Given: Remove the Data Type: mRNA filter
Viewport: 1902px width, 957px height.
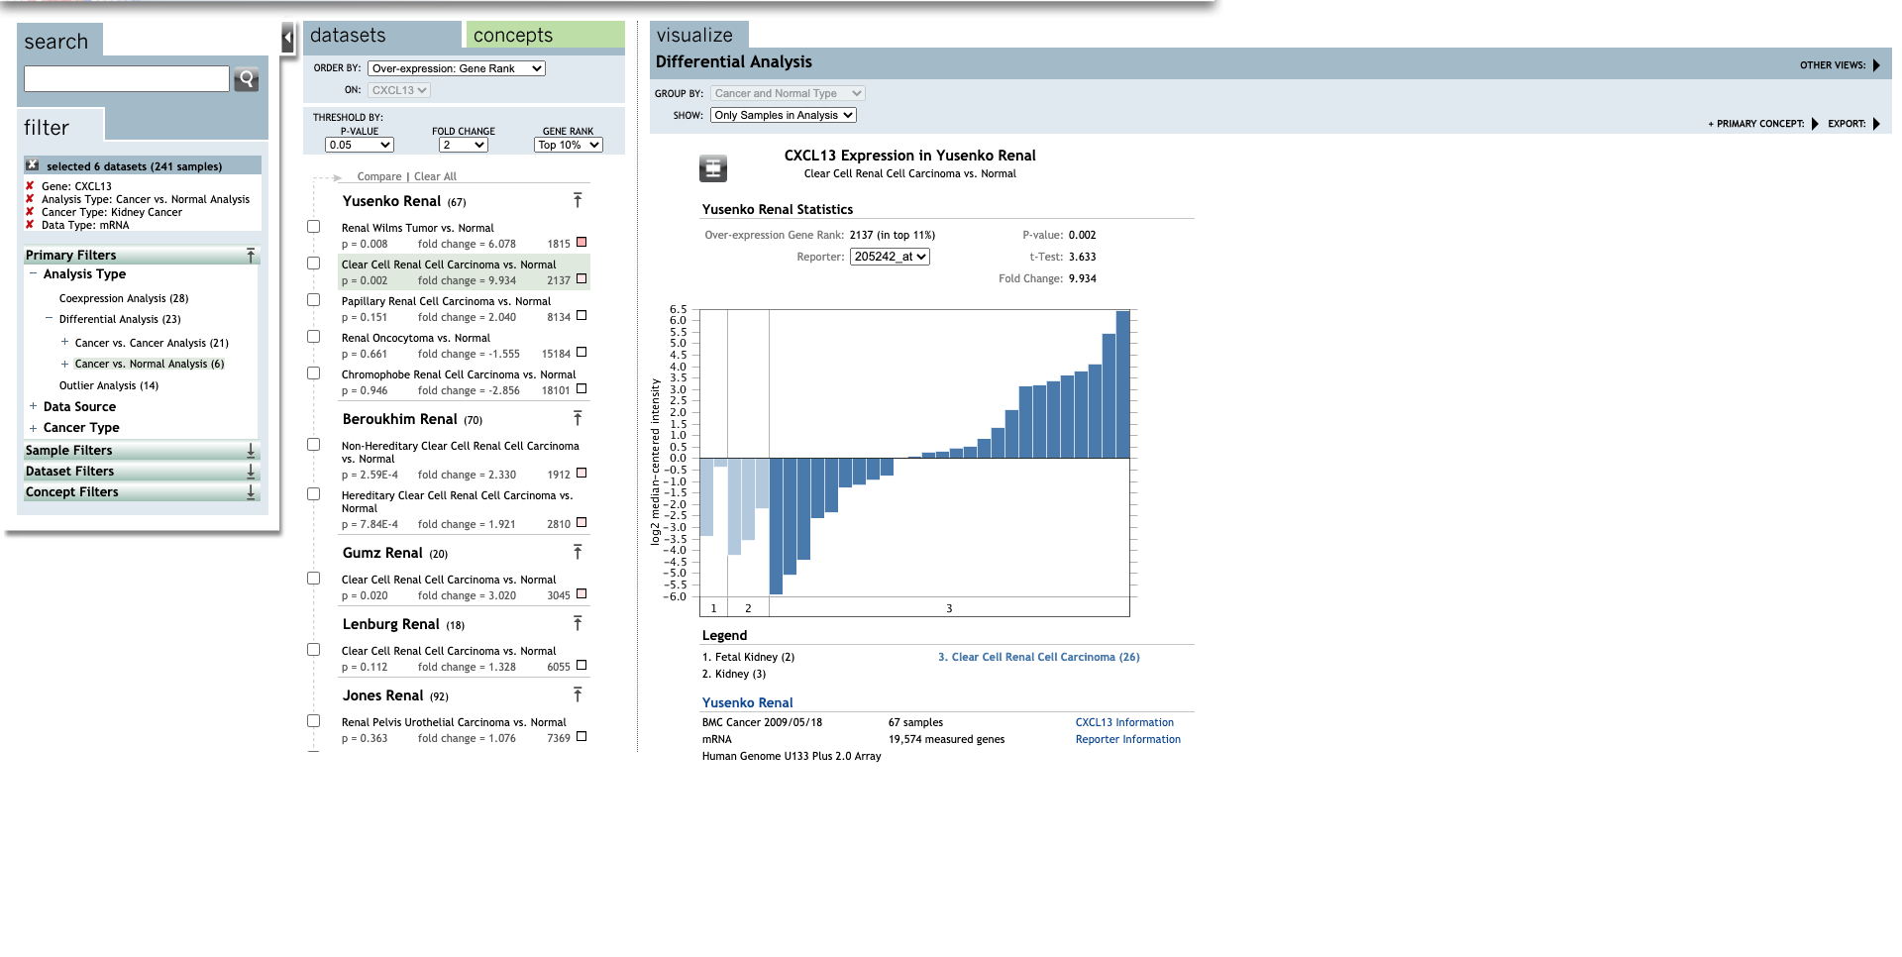Looking at the screenshot, I should tap(30, 225).
